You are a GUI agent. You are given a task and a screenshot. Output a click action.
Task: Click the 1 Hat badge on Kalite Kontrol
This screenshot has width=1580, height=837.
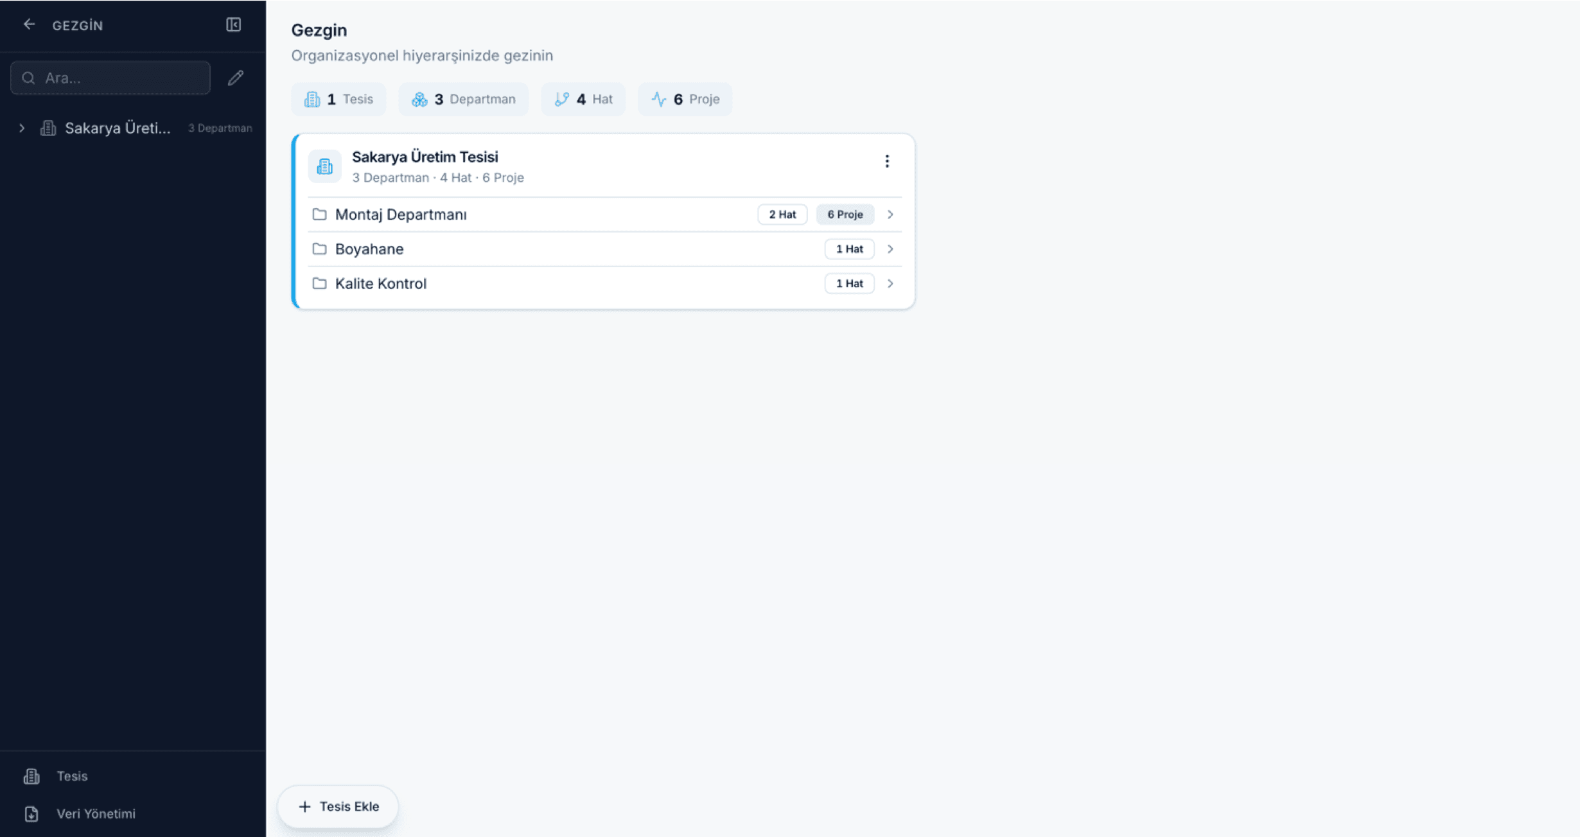click(x=849, y=283)
